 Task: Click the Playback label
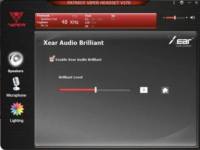(43, 16)
